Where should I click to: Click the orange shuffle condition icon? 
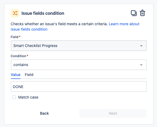(x=15, y=13)
